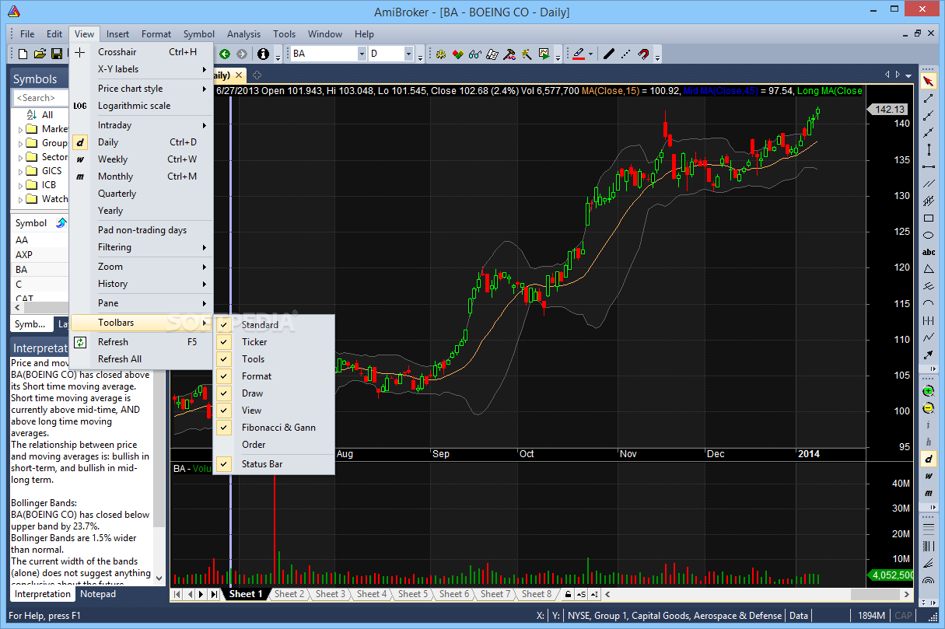This screenshot has width=945, height=629.
Task: Open symbol information with the info icon
Action: coord(264,54)
